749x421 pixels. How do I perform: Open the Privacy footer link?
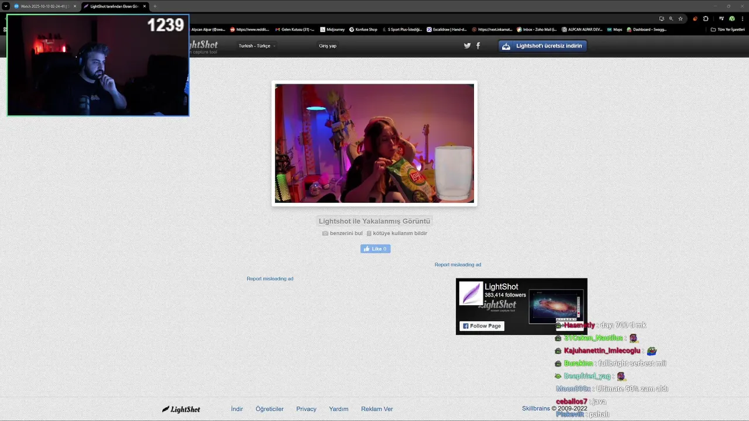pos(306,409)
